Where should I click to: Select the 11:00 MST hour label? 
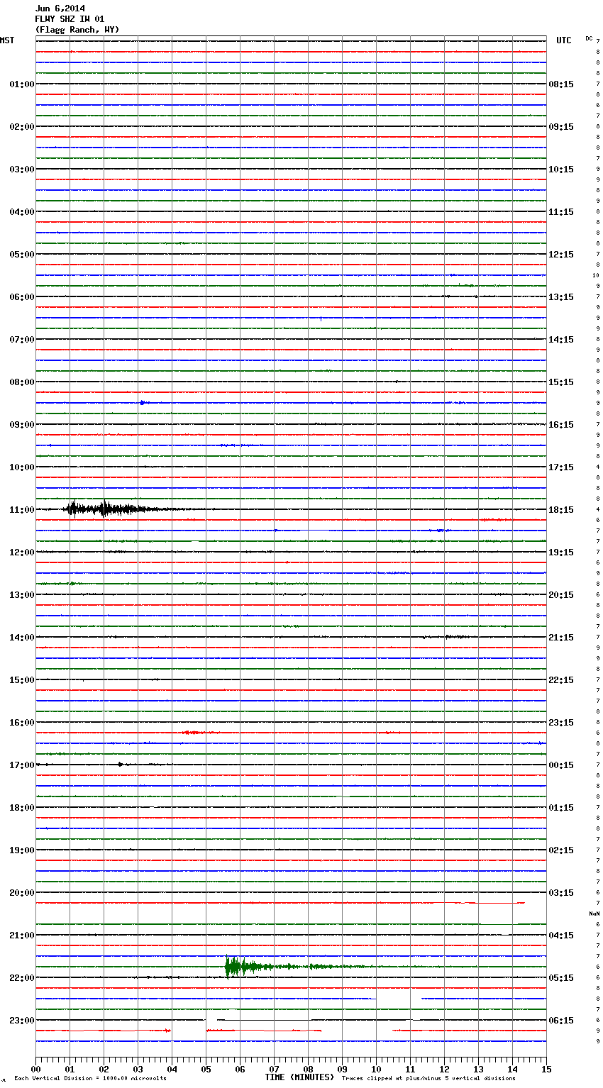click(x=22, y=510)
